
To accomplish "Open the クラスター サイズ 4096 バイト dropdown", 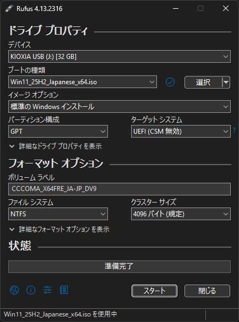I will pos(181,214).
